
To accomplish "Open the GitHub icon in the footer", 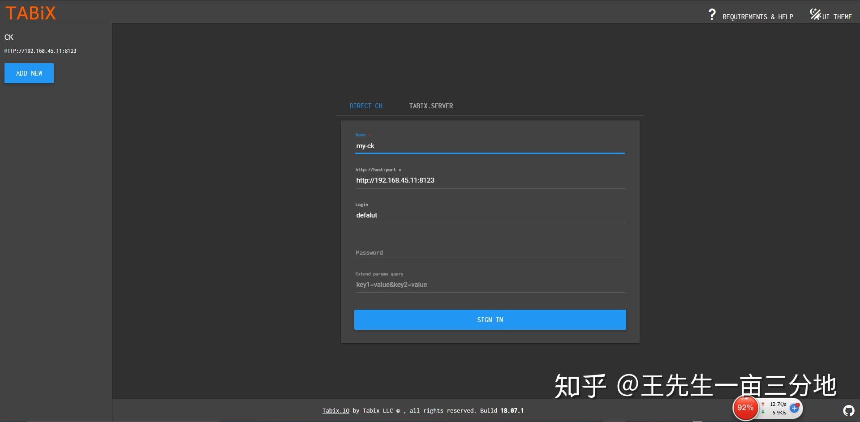I will click(849, 410).
